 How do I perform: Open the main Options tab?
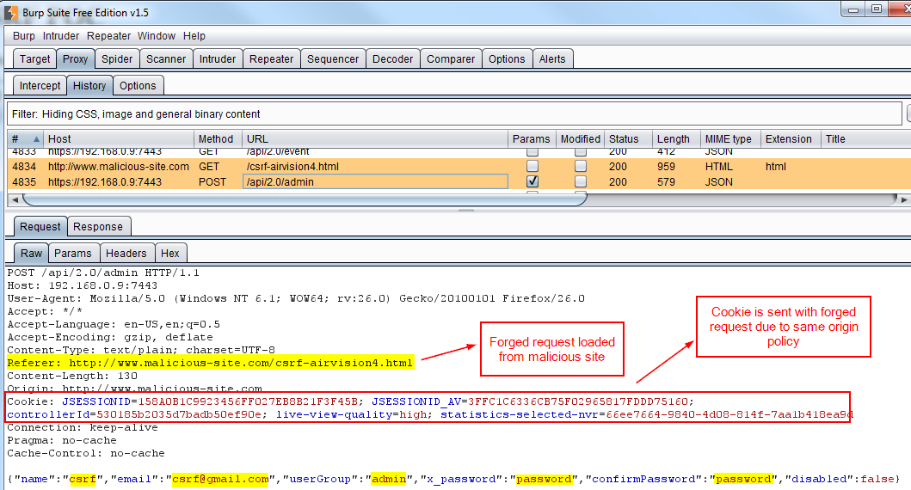[507, 58]
